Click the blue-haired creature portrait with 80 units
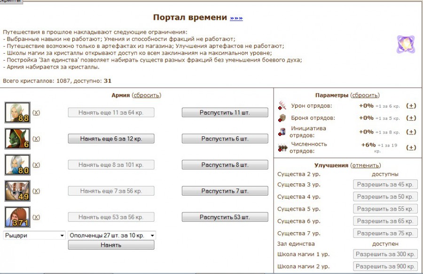This screenshot has height=274, width=423. [17, 165]
